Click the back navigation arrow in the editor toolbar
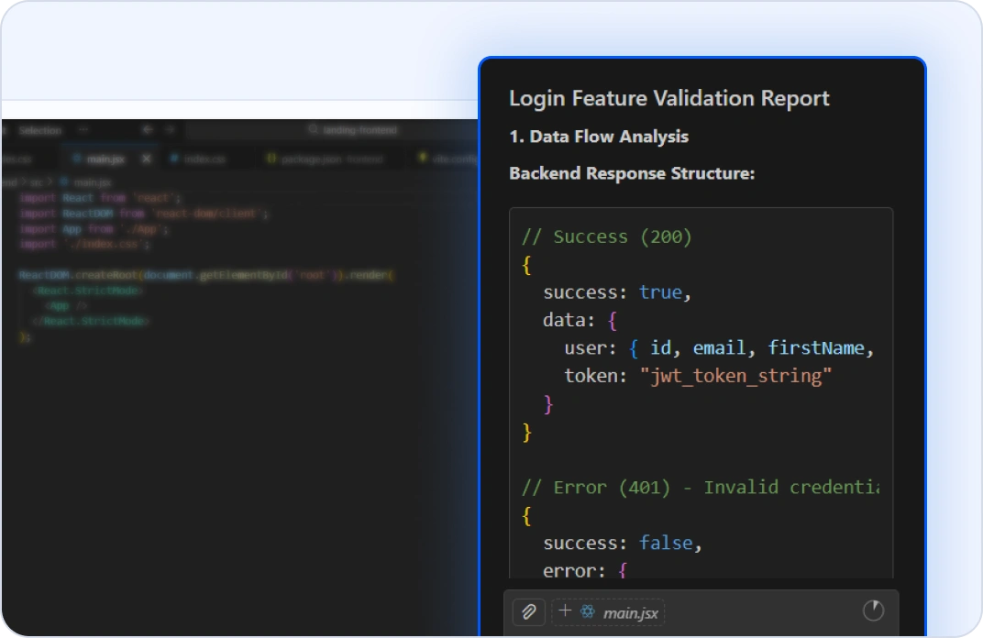Image resolution: width=983 pixels, height=638 pixels. (147, 129)
